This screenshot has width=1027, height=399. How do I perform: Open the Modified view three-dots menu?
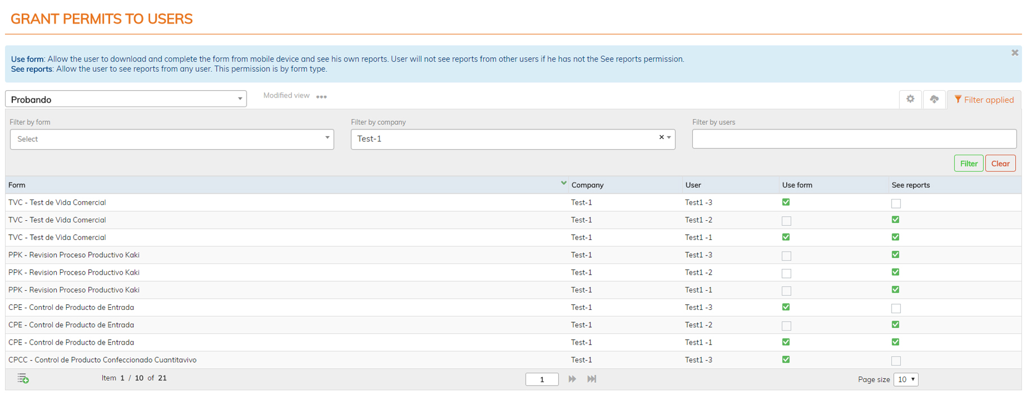coord(321,97)
